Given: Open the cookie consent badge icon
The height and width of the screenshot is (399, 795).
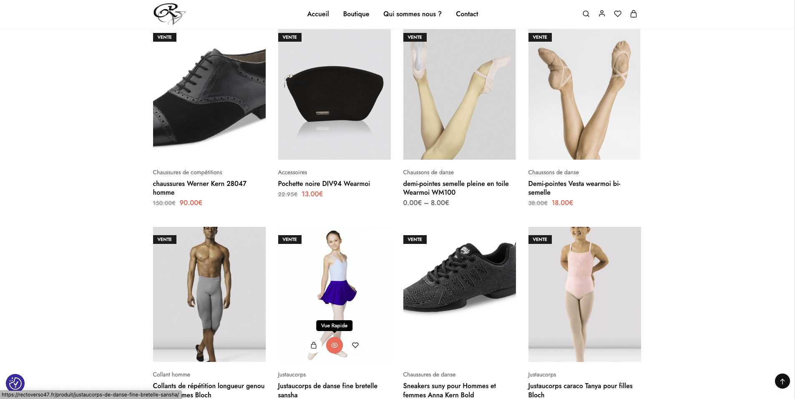Looking at the screenshot, I should (x=15, y=383).
